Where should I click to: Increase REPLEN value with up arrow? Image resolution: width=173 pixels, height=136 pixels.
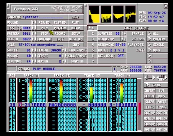coord(63,61)
